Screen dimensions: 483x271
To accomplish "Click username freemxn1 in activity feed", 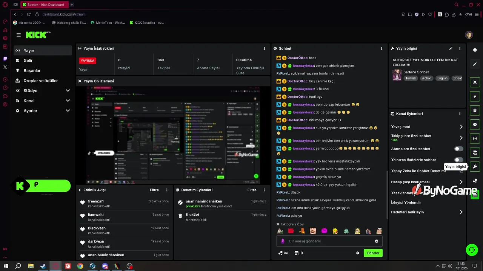I will [x=96, y=201].
